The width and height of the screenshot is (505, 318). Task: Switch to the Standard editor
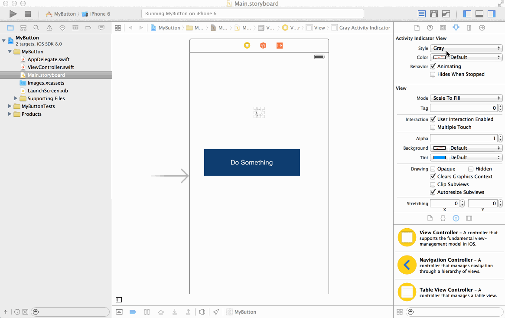[x=422, y=14]
